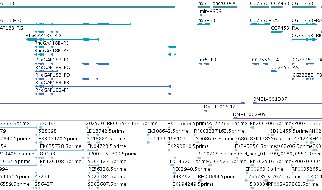322x190 pixels.
Task: Click the RE02940.5prime EST label
Action: tap(191, 170)
